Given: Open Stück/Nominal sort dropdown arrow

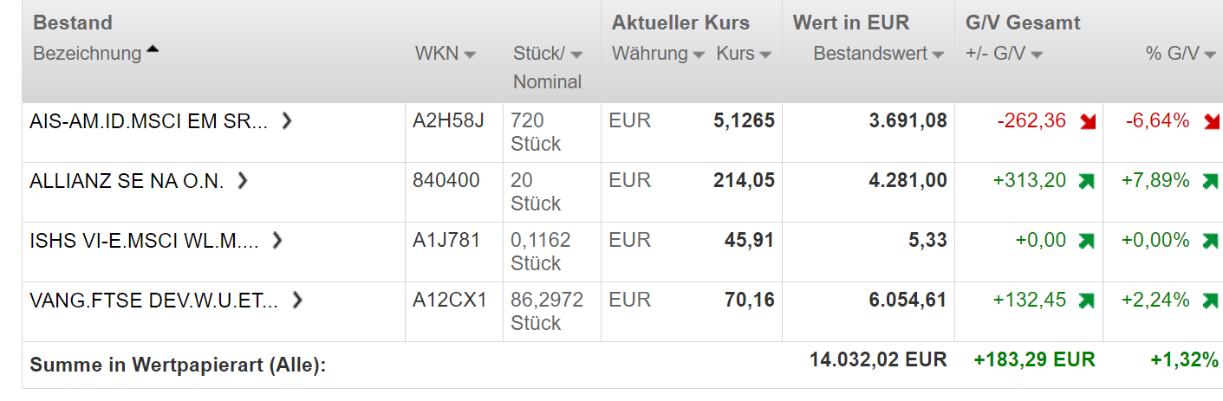Looking at the screenshot, I should pyautogui.click(x=576, y=55).
